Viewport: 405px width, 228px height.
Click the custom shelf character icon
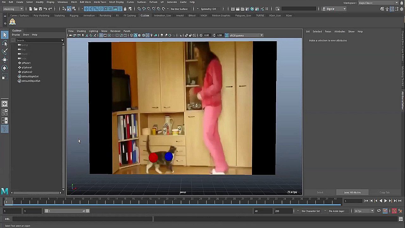point(12,22)
